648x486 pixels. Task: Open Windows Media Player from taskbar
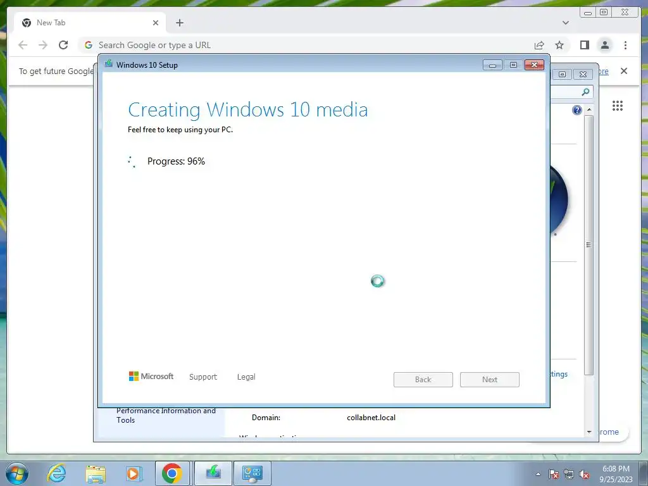[x=134, y=473]
